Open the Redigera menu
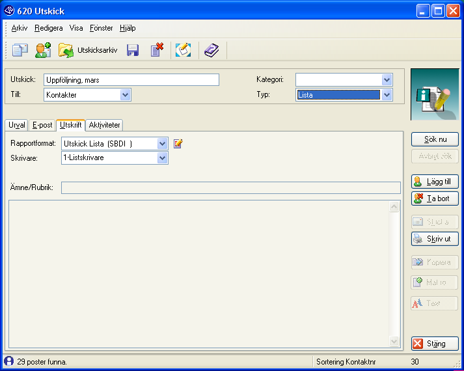The image size is (464, 371). pos(49,28)
